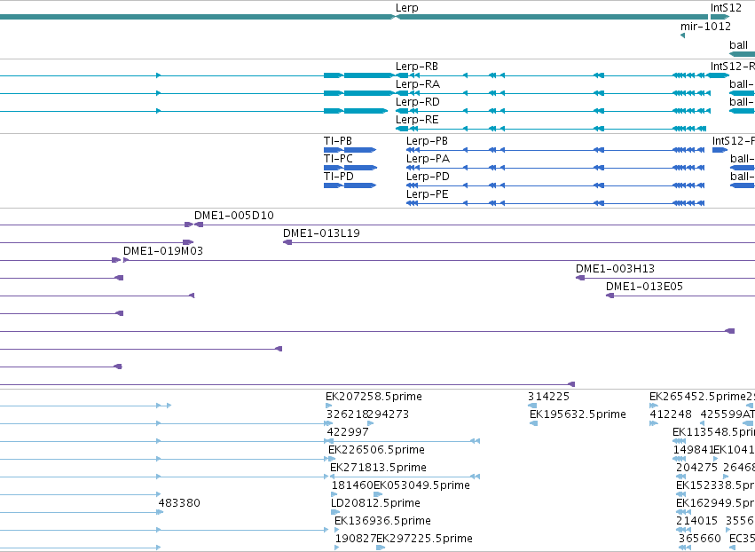This screenshot has height=552, width=755.
Task: Select the Lerp-RA transcript label
Action: coord(418,84)
